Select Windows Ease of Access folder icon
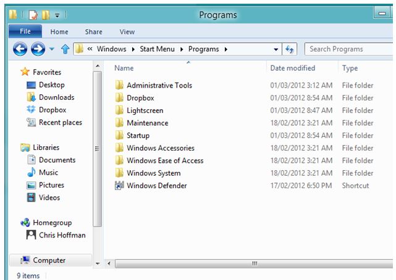This screenshot has height=280, width=396. [x=119, y=160]
